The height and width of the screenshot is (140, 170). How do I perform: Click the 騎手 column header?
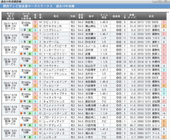click(x=91, y=16)
